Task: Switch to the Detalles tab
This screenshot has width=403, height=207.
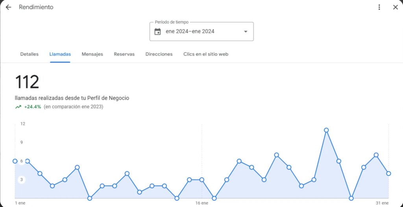Action: [29, 54]
